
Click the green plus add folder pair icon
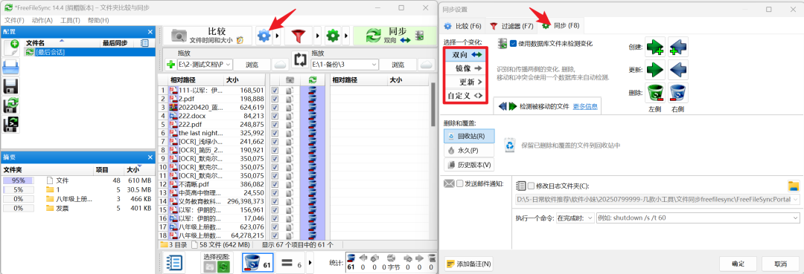[x=171, y=65]
